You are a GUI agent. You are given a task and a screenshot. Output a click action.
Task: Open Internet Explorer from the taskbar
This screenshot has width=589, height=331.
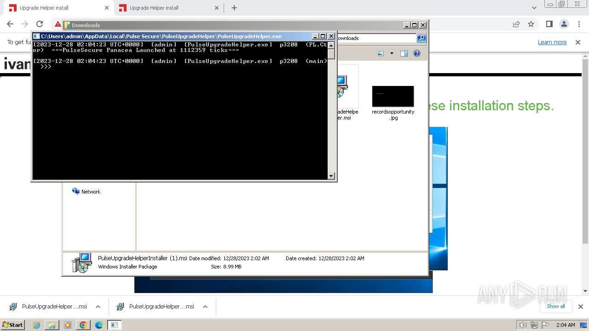click(x=37, y=325)
